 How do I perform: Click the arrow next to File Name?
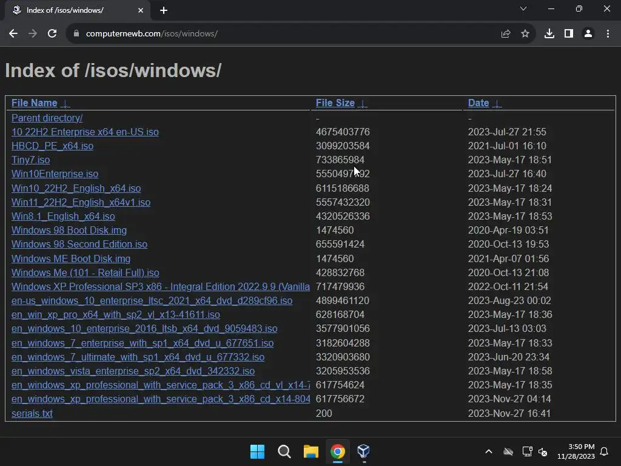65,103
